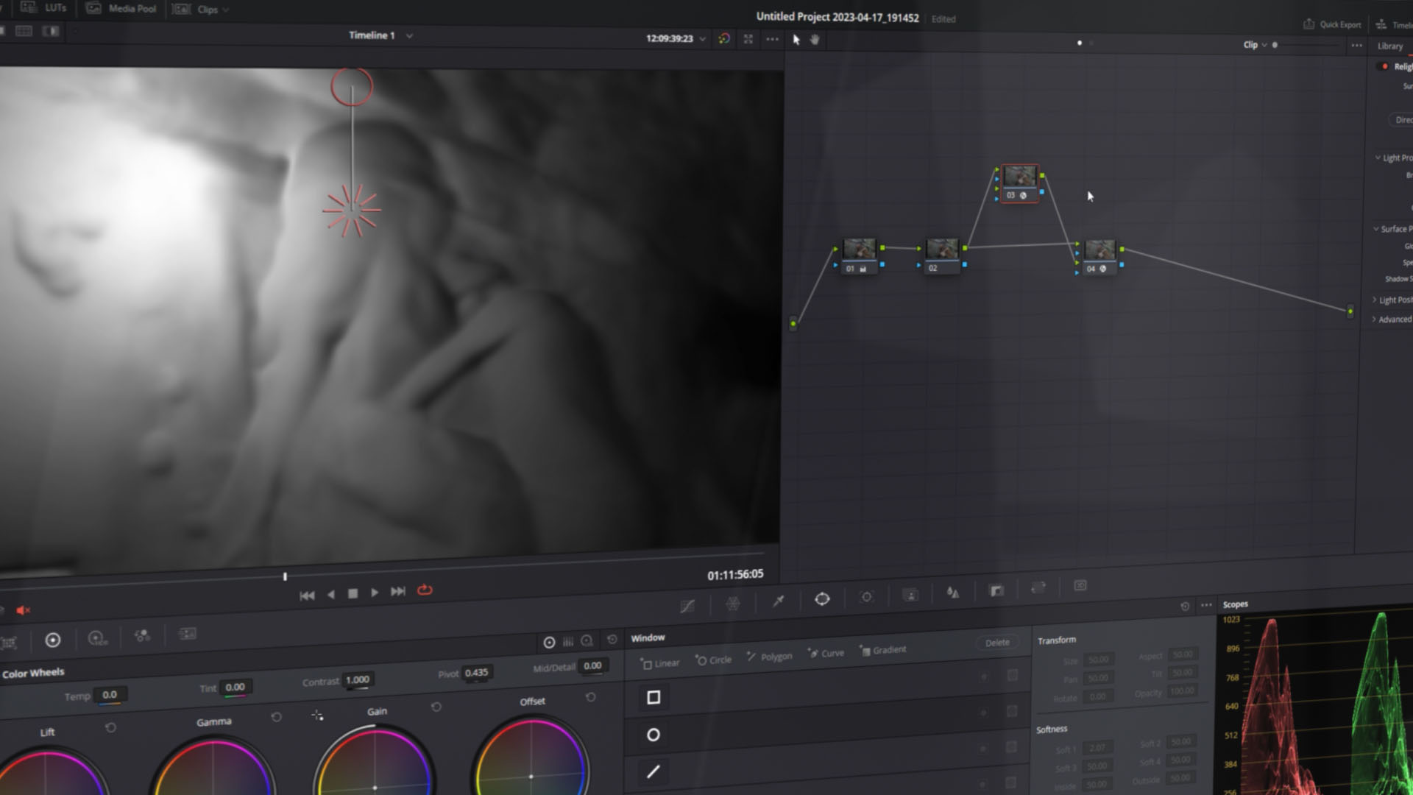Toggle the red loop playback button
Image resolution: width=1413 pixels, height=795 pixels.
pos(425,590)
